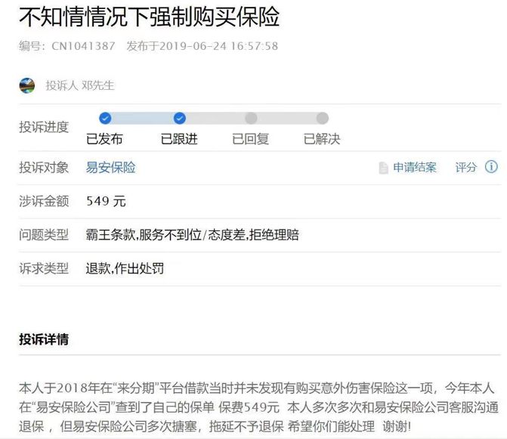
Task: Click the 退款,作出处罚 demand type text
Action: click(x=125, y=268)
